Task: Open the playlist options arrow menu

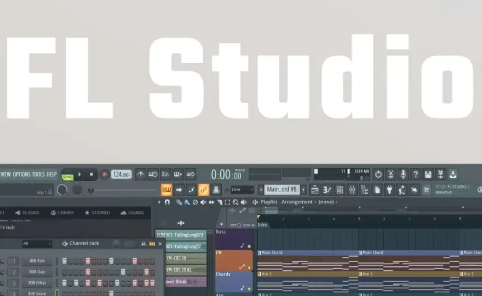Action: click(159, 202)
